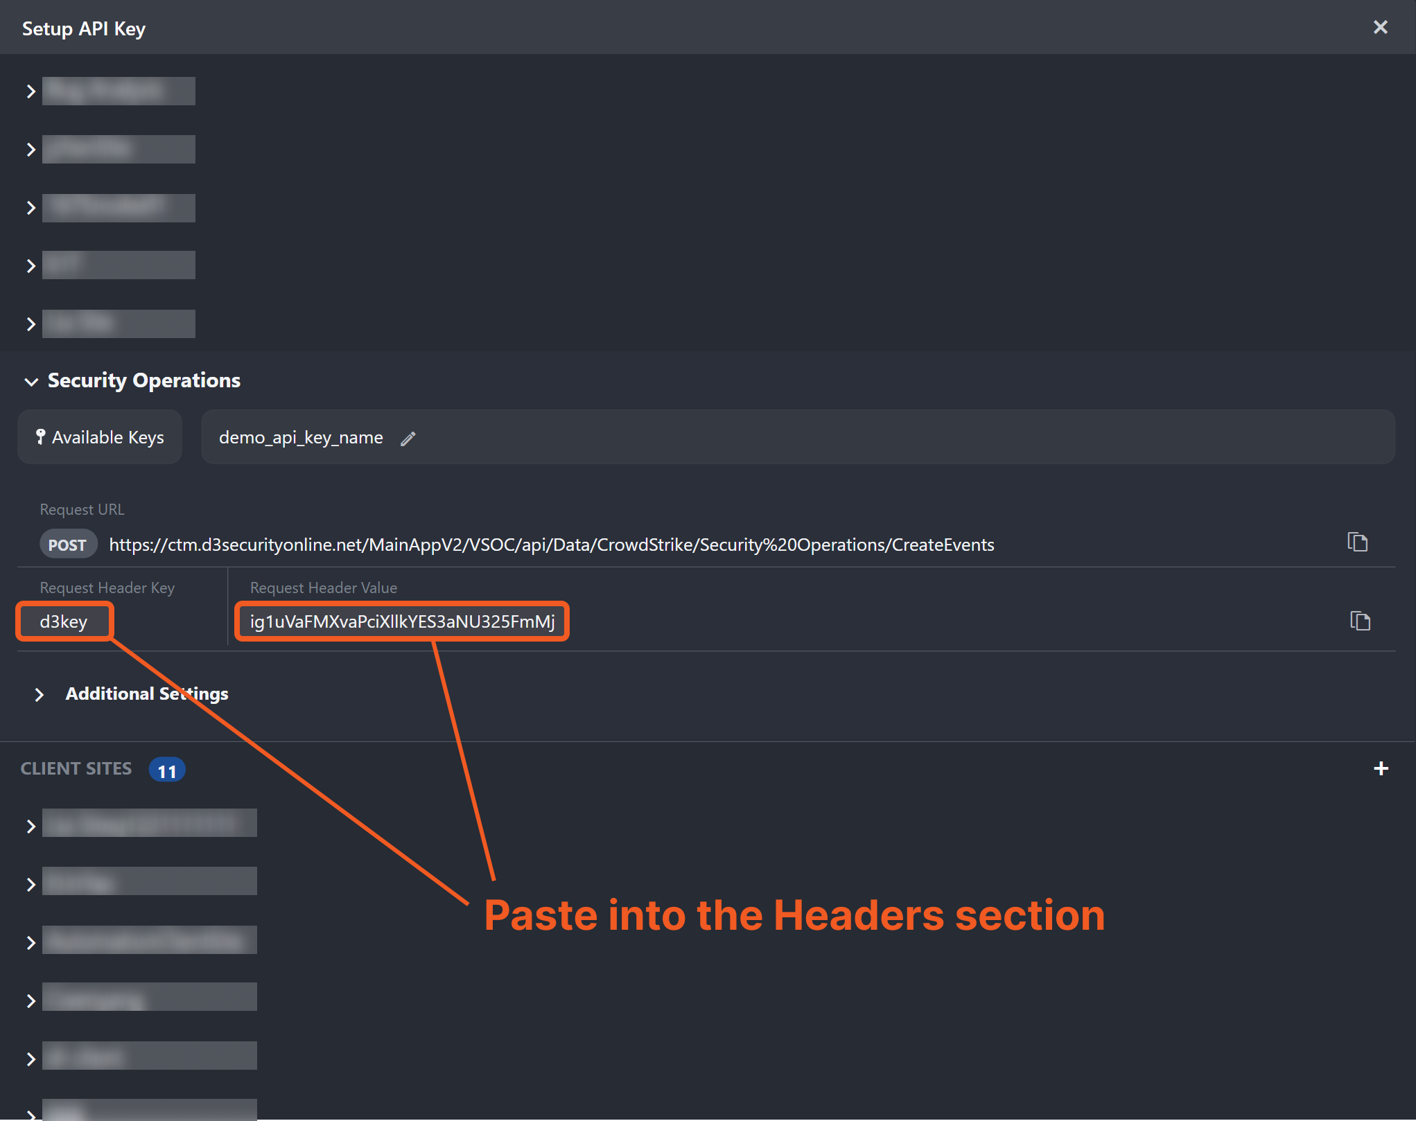Copy the Request URL with copy icon
The width and height of the screenshot is (1416, 1121).
tap(1357, 542)
